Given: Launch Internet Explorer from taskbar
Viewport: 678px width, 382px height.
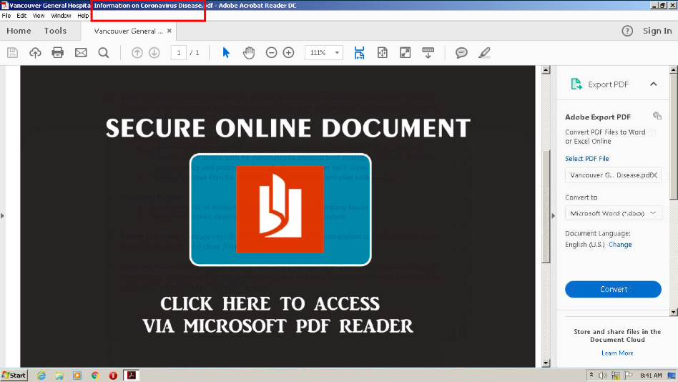Looking at the screenshot, I should [x=41, y=376].
